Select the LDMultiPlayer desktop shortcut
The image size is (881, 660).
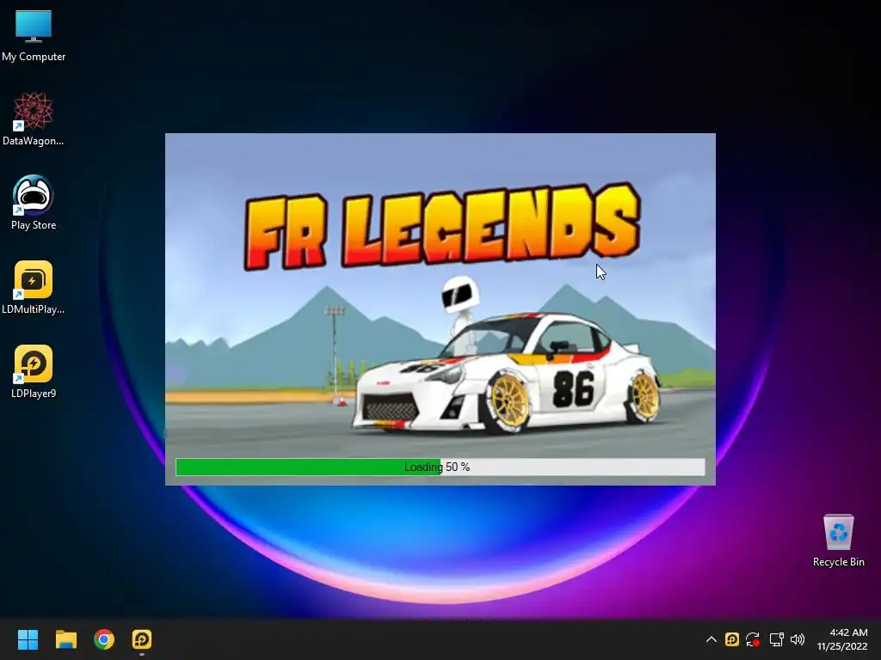[34, 287]
